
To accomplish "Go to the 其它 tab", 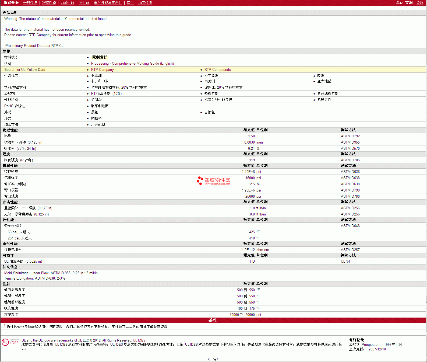I will (x=130, y=3).
